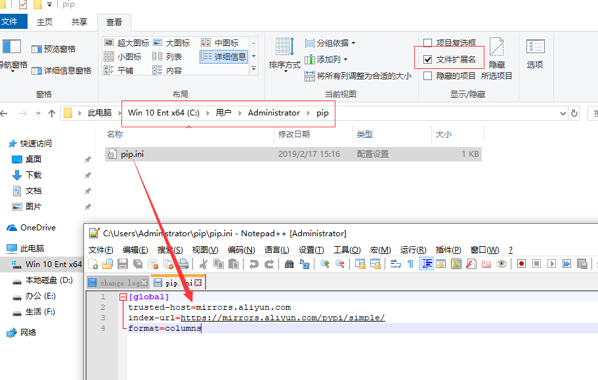Open OneDrive in navigation pane
Viewport: 598px width, 380px height.
coord(38,228)
